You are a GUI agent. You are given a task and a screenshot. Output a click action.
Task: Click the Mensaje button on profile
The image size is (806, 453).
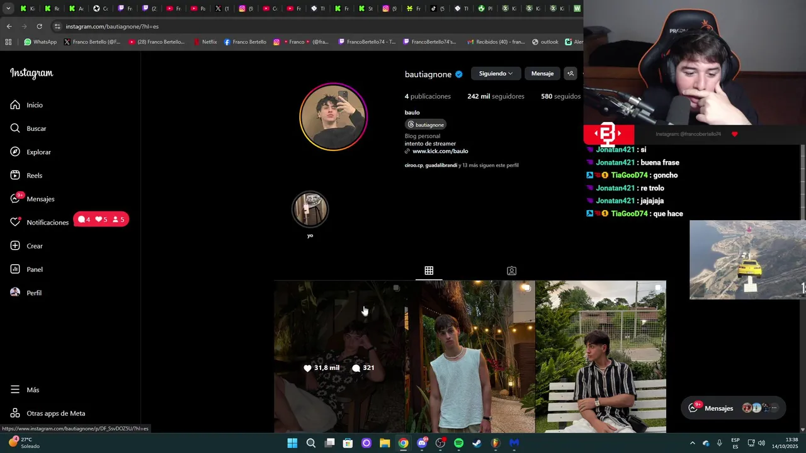coord(542,74)
